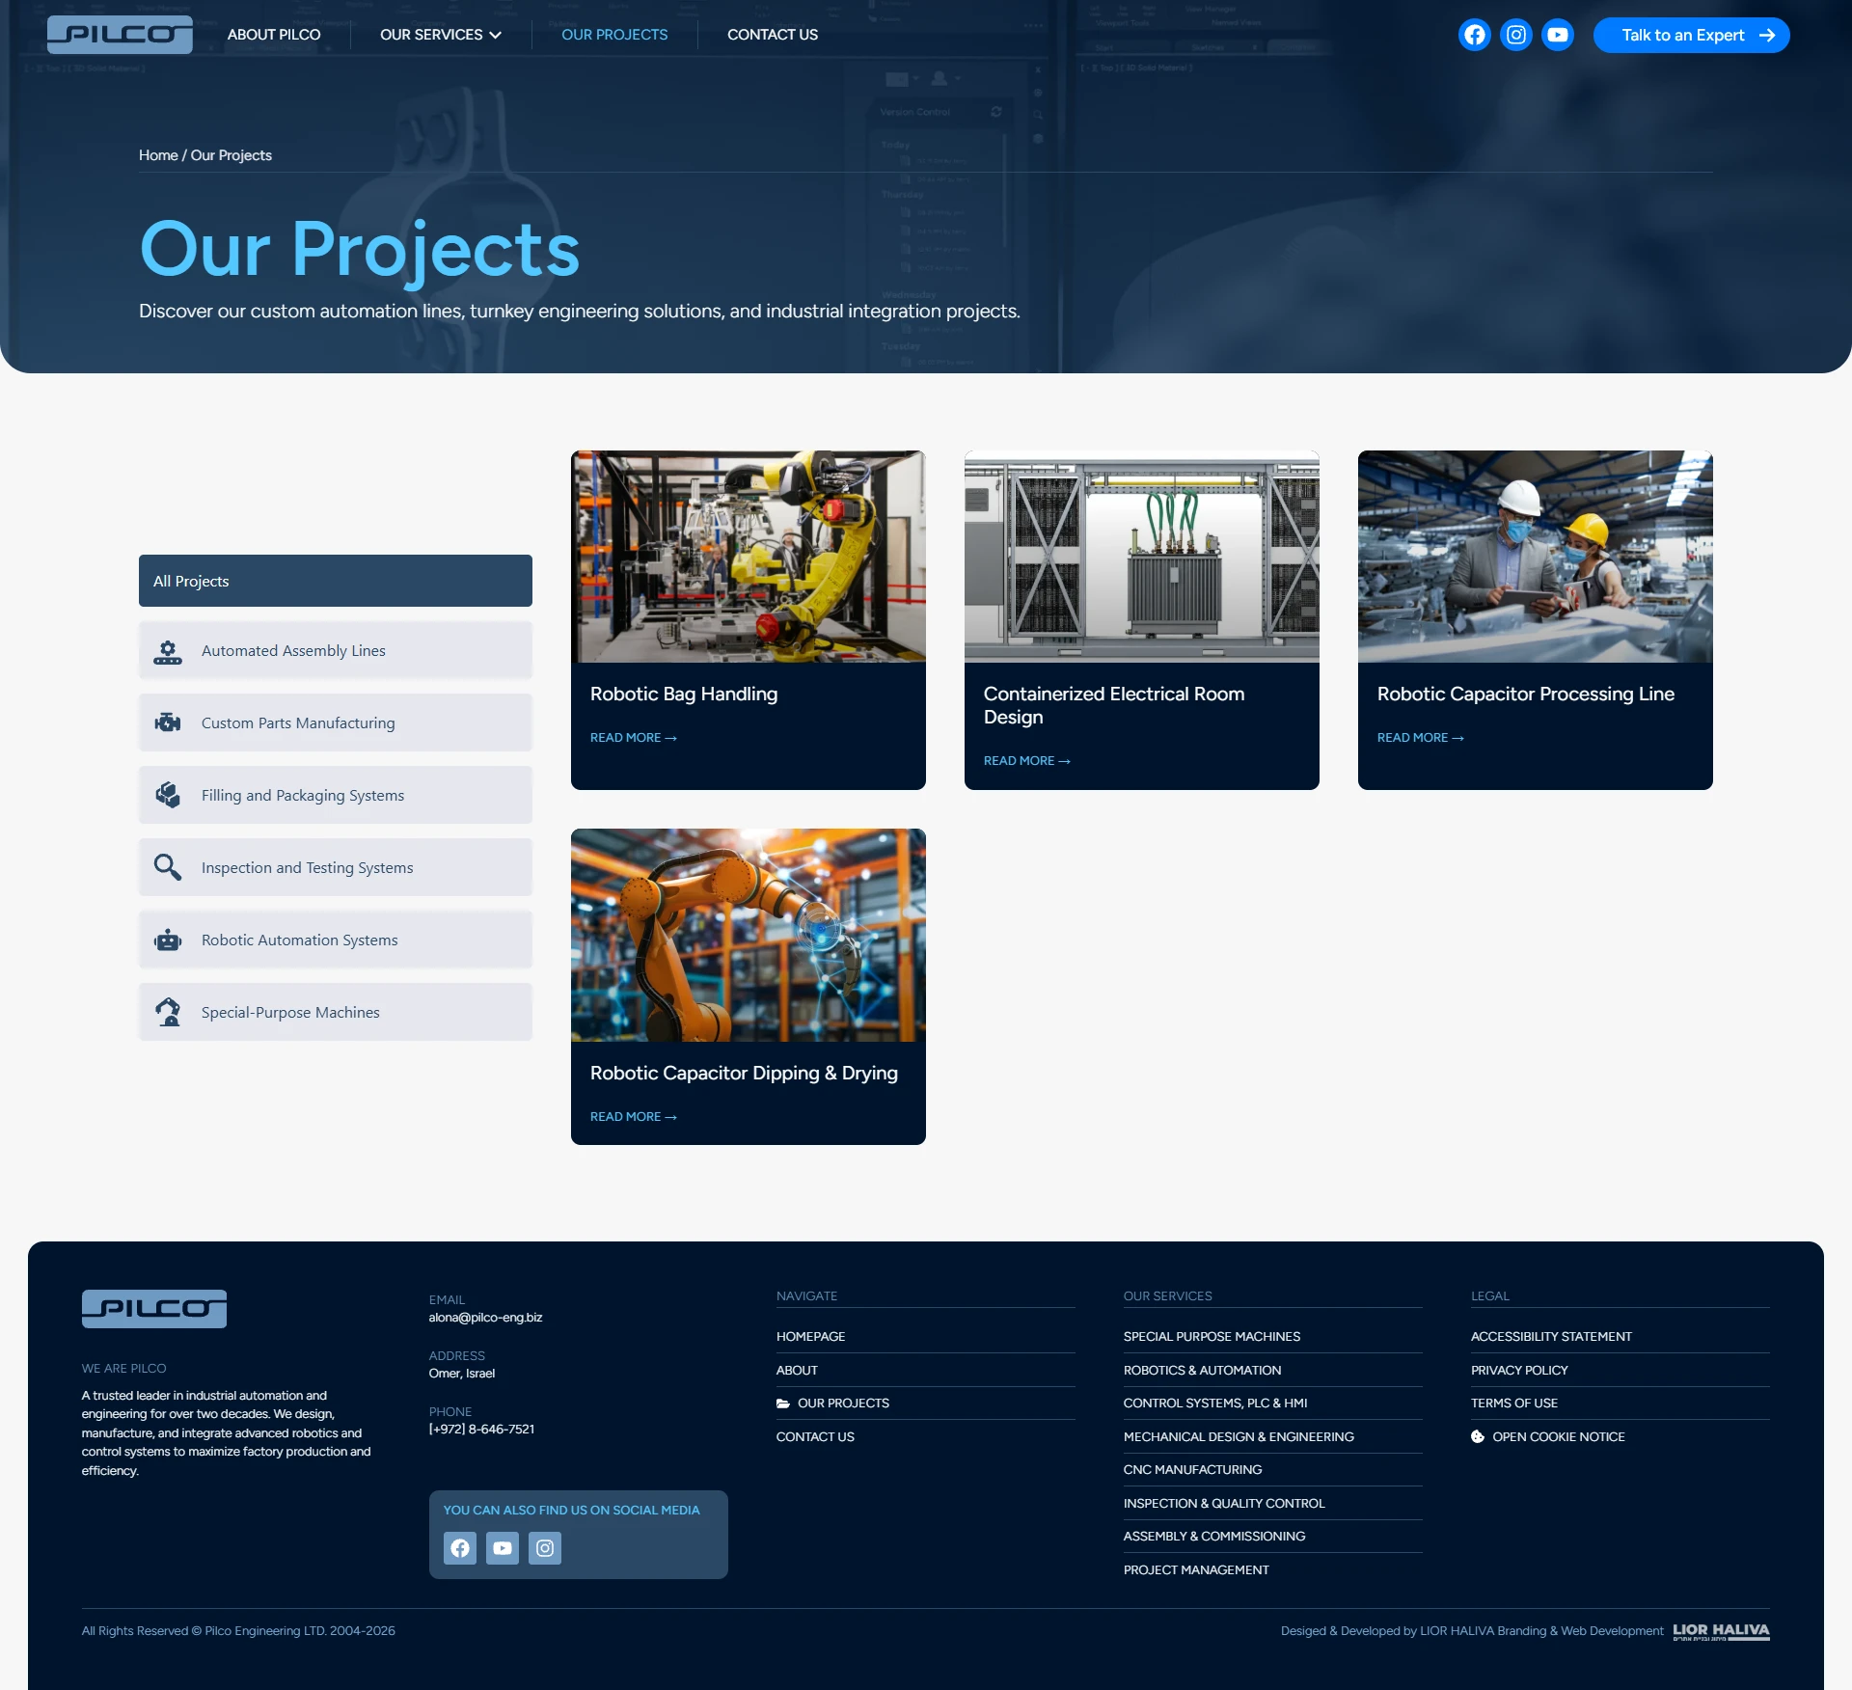Read more about Robotic Capacitor Dipping & Drying
This screenshot has height=1690, width=1852.
tap(634, 1117)
